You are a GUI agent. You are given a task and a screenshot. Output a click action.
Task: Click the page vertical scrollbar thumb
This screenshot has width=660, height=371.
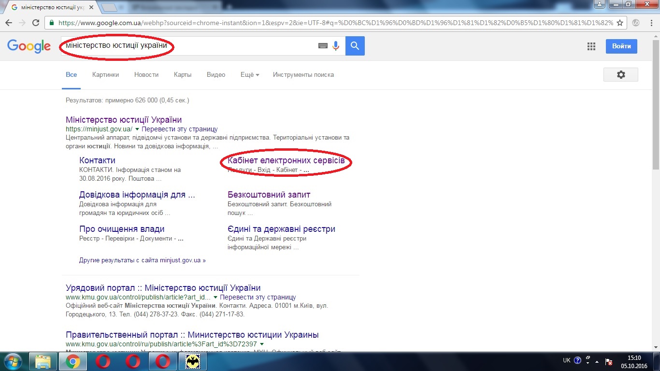click(x=656, y=104)
